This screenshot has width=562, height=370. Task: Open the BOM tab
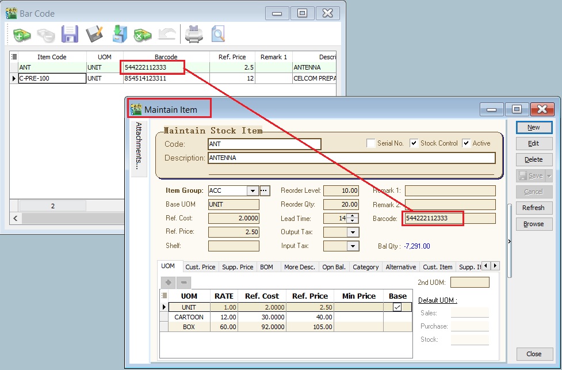[266, 267]
